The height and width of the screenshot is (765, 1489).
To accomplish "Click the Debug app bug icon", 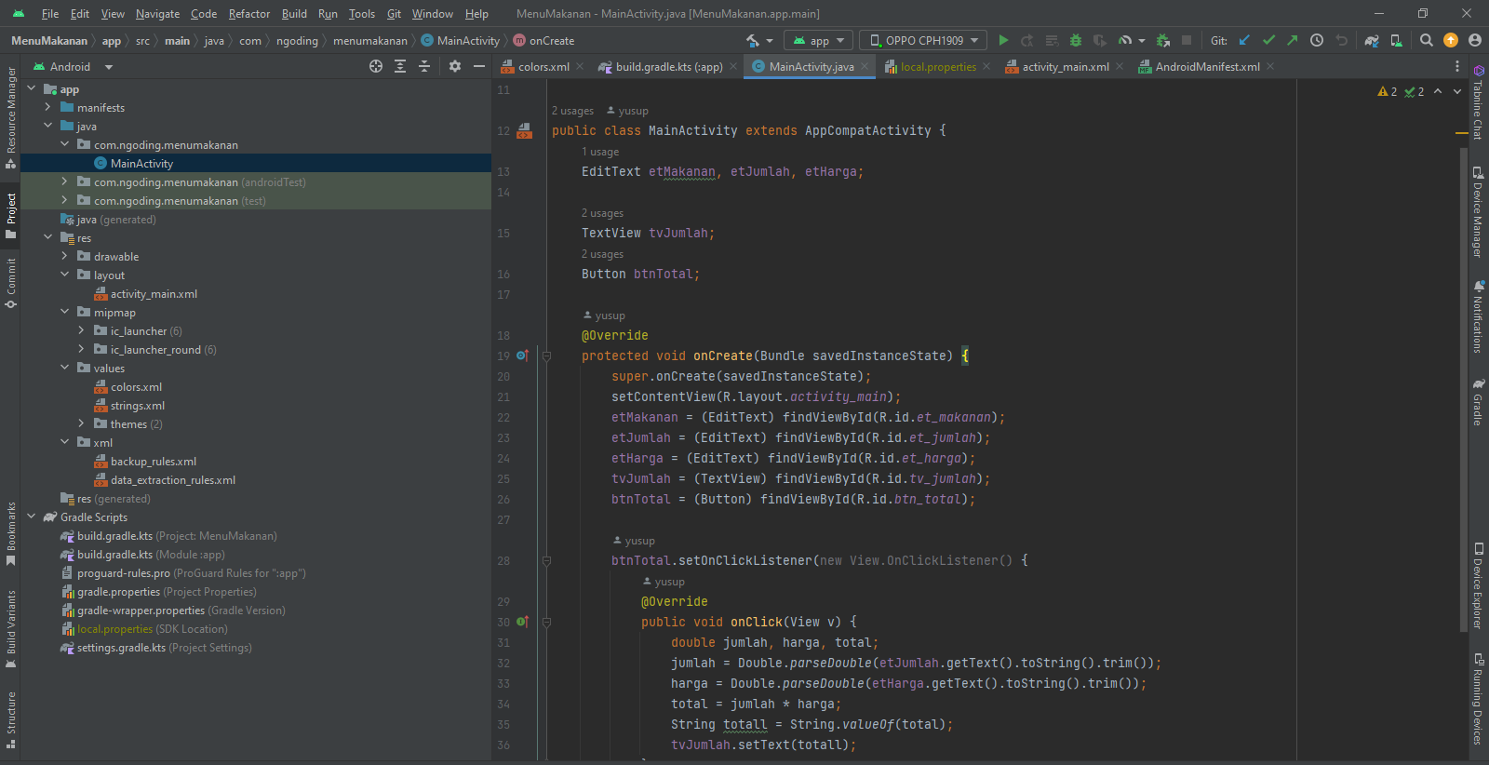I will pyautogui.click(x=1076, y=40).
